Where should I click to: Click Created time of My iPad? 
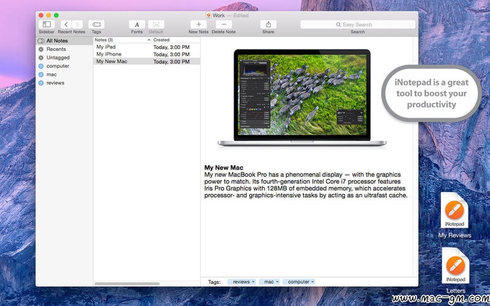[171, 47]
